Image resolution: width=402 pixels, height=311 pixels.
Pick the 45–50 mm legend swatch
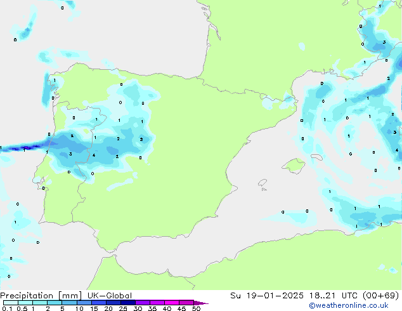pos(186,303)
